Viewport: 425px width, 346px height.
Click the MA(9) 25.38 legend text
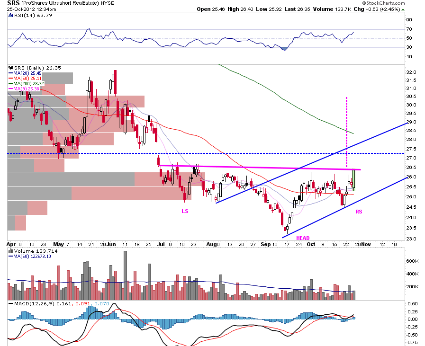pyautogui.click(x=26, y=89)
